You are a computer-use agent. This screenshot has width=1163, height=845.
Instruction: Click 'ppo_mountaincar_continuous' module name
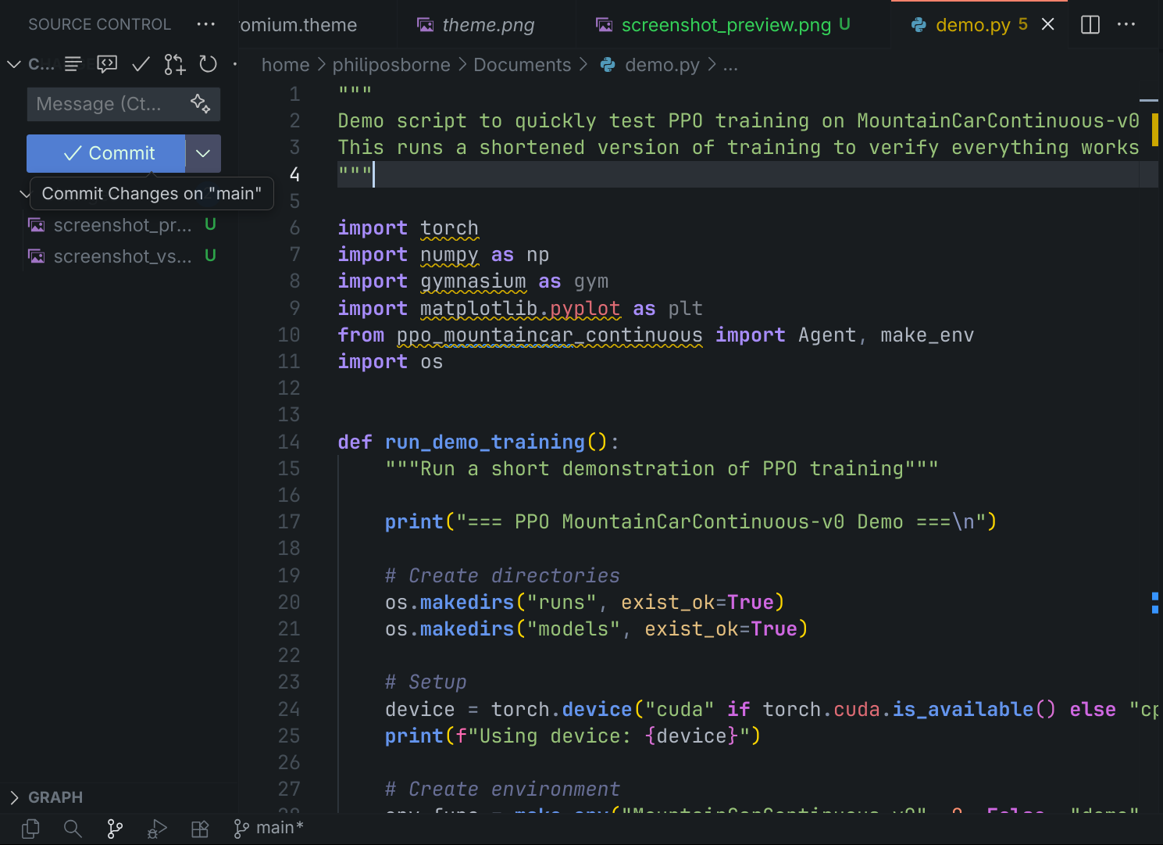click(x=549, y=335)
